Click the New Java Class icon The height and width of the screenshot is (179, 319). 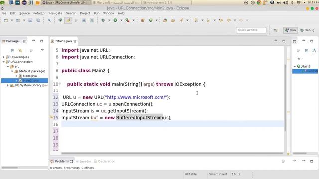151,20
